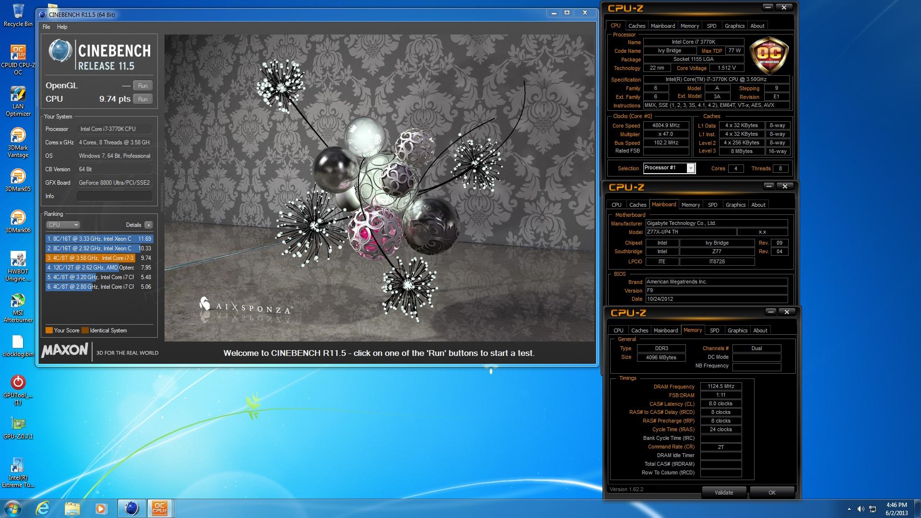Switch to Caches tab in top CPU-Z
Viewport: 921px width, 518px height.
click(637, 26)
